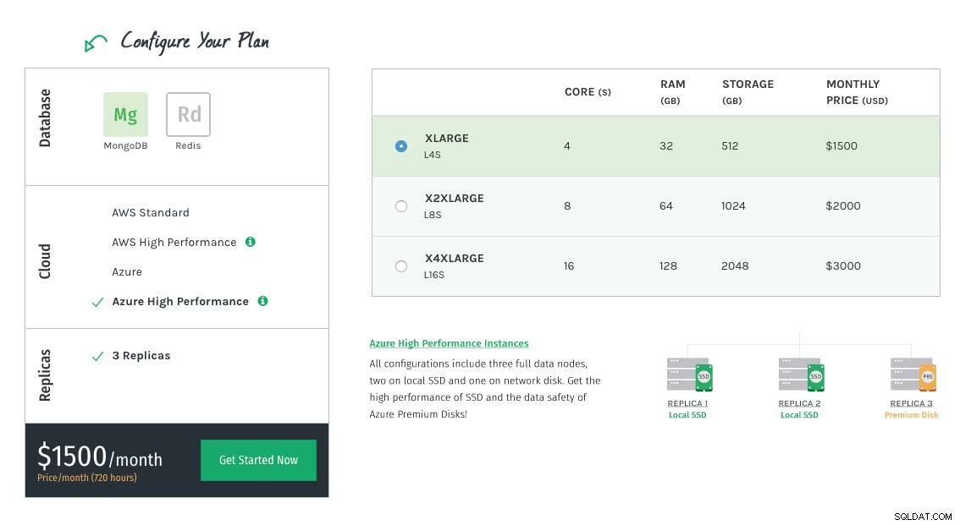The image size is (960, 525).
Task: Open info icon beside Azure High Performance
Action: pos(262,301)
